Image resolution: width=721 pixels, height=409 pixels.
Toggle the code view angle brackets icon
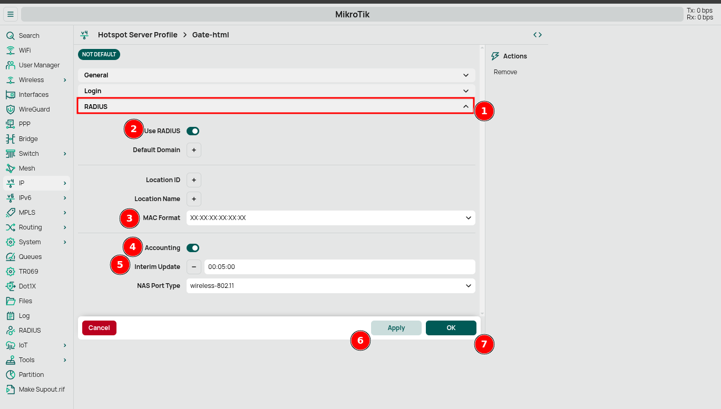(537, 34)
